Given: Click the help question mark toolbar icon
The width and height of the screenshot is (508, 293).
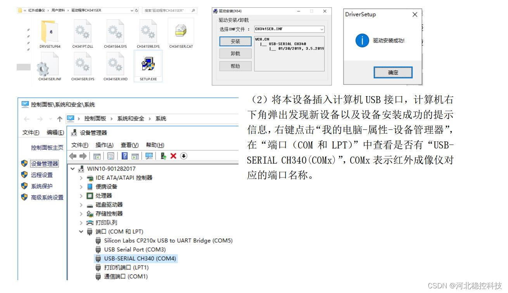Looking at the screenshot, I should [x=124, y=156].
